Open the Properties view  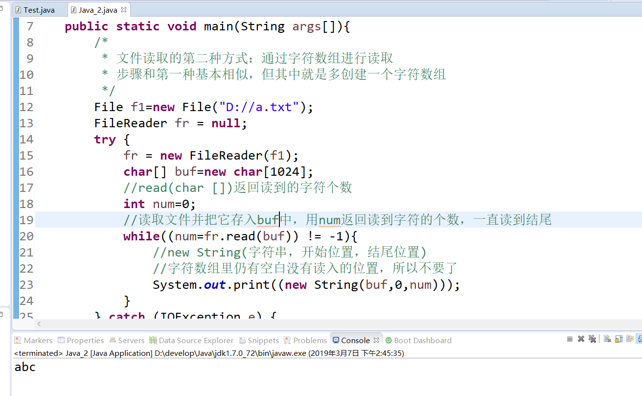point(84,340)
